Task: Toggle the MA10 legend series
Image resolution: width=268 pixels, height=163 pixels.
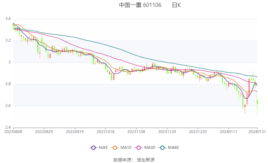Action: coord(121,148)
